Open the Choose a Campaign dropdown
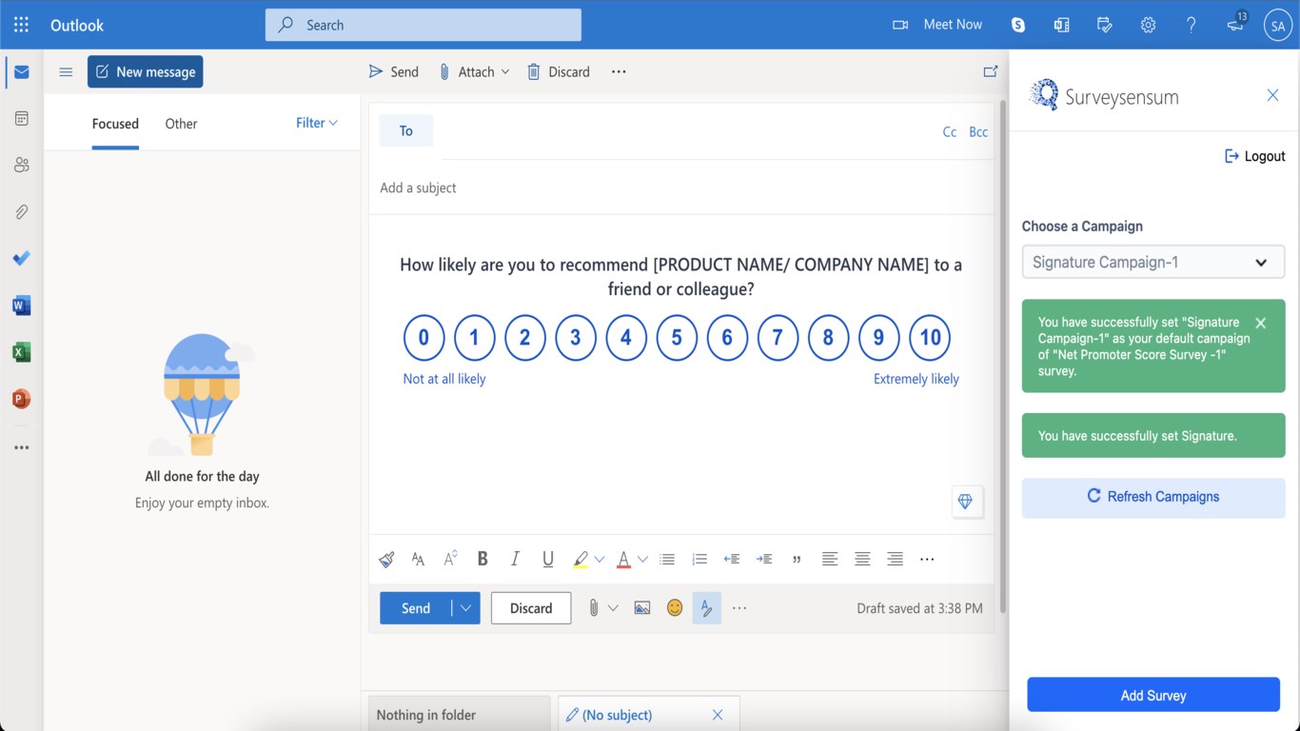 [1153, 263]
